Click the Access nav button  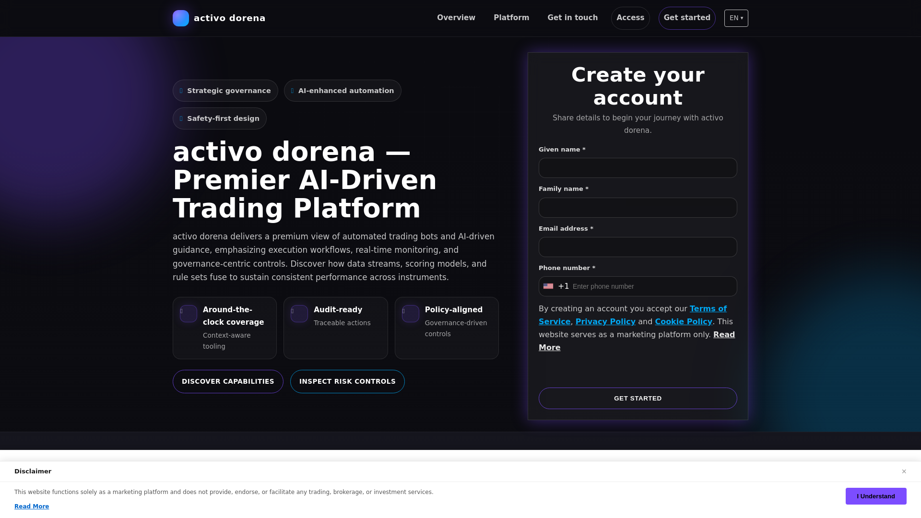[630, 18]
